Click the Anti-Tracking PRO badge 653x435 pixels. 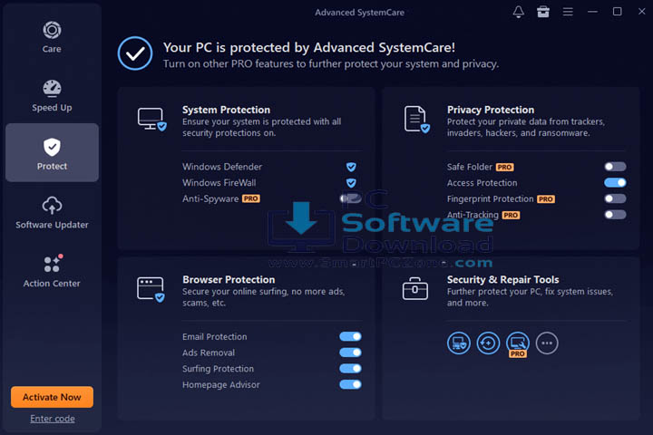coord(511,215)
